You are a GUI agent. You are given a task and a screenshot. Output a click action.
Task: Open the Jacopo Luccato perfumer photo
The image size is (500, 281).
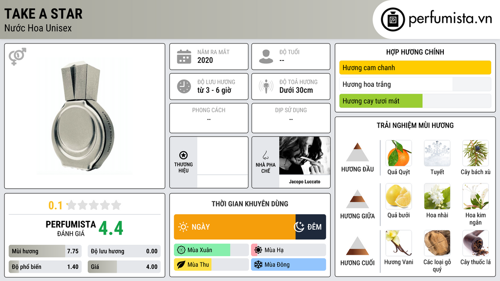click(x=305, y=156)
